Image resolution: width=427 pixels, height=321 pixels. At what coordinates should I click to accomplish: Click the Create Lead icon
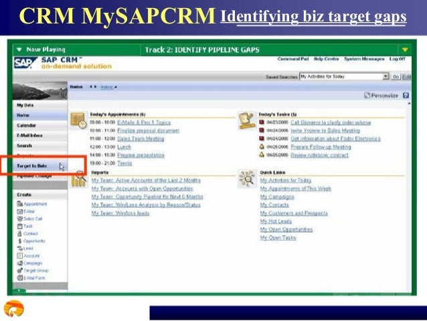(20, 248)
